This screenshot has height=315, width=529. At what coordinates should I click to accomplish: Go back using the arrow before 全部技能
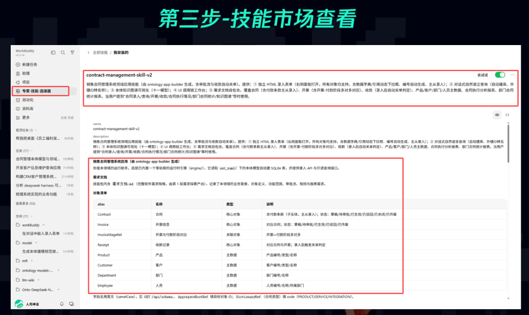88,52
